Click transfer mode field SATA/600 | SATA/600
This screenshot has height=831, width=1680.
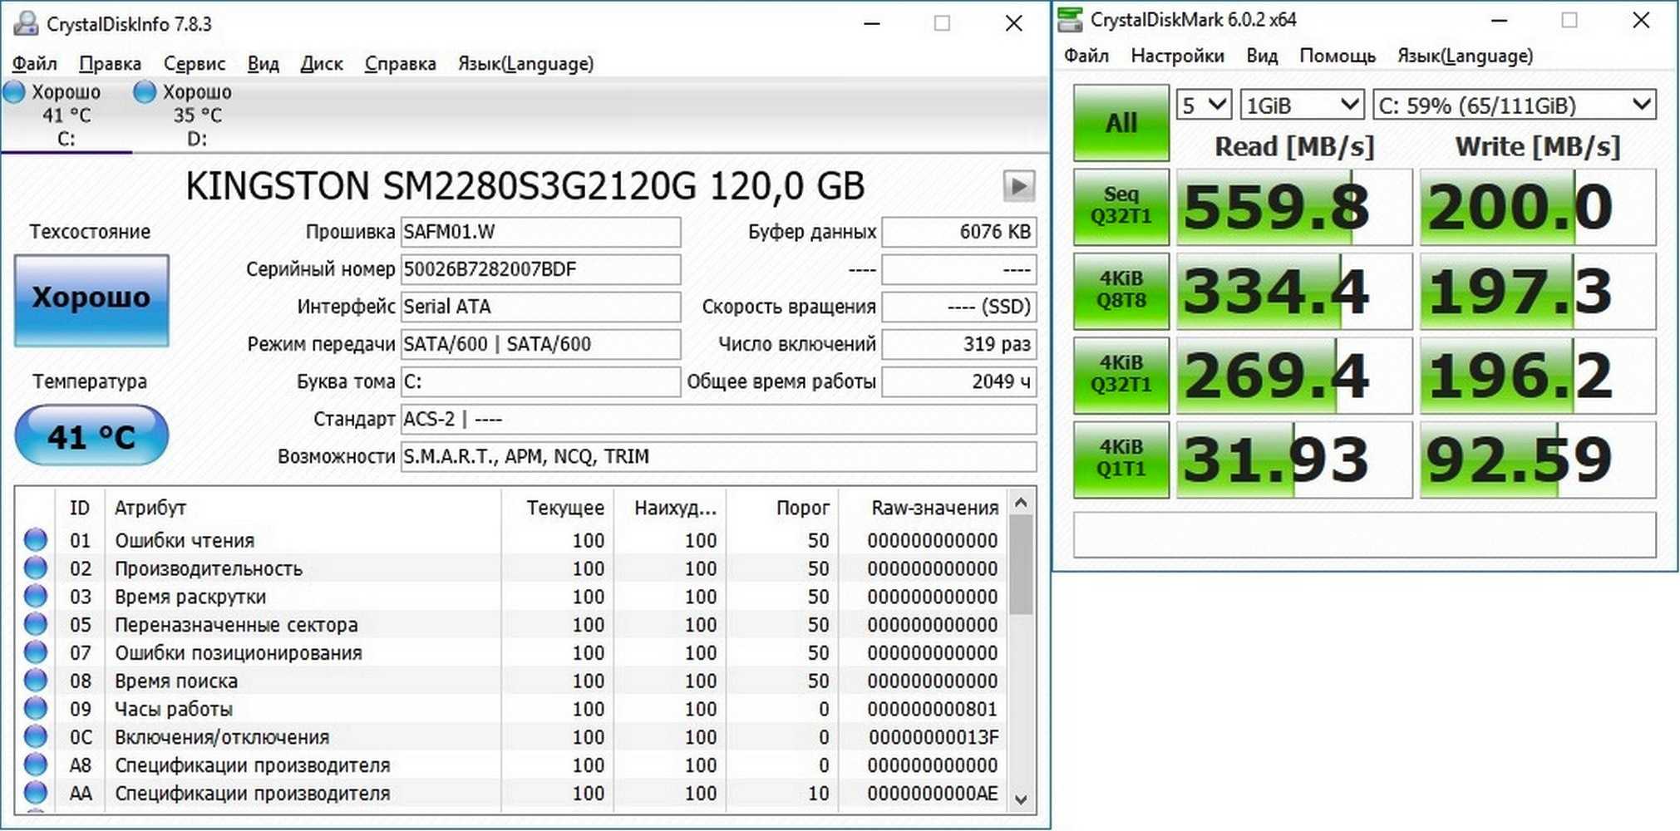pos(540,344)
